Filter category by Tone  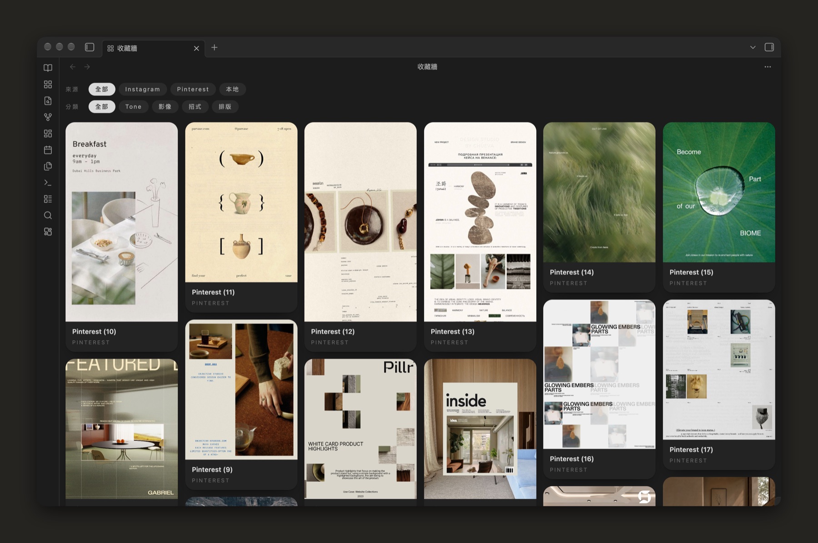tap(134, 107)
